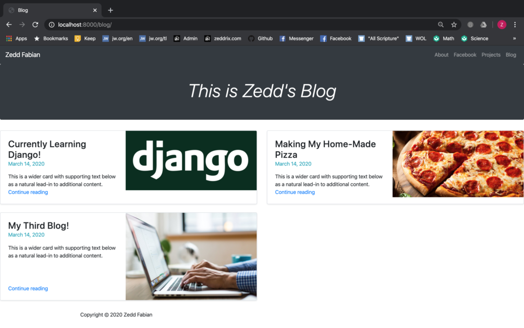
Task: Show more bookmarks with the chevron
Action: (514, 38)
